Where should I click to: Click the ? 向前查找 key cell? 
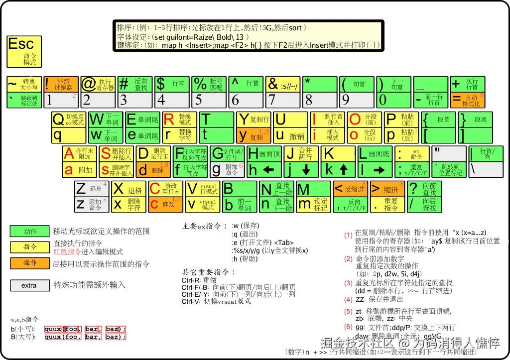424,189
